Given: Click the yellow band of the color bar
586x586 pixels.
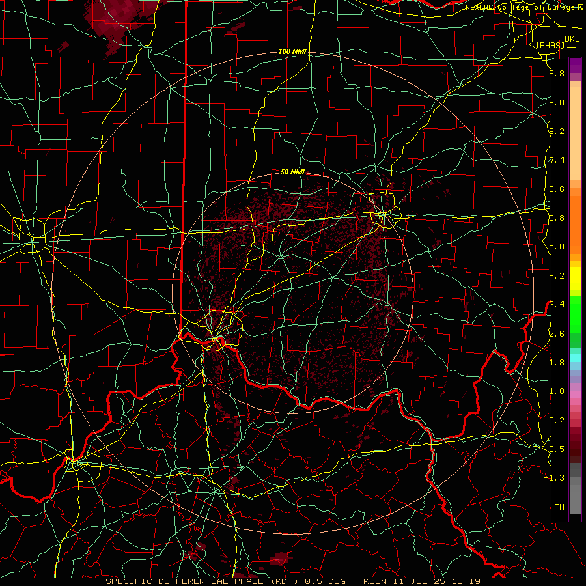Looking at the screenshot, I should coord(575,279).
